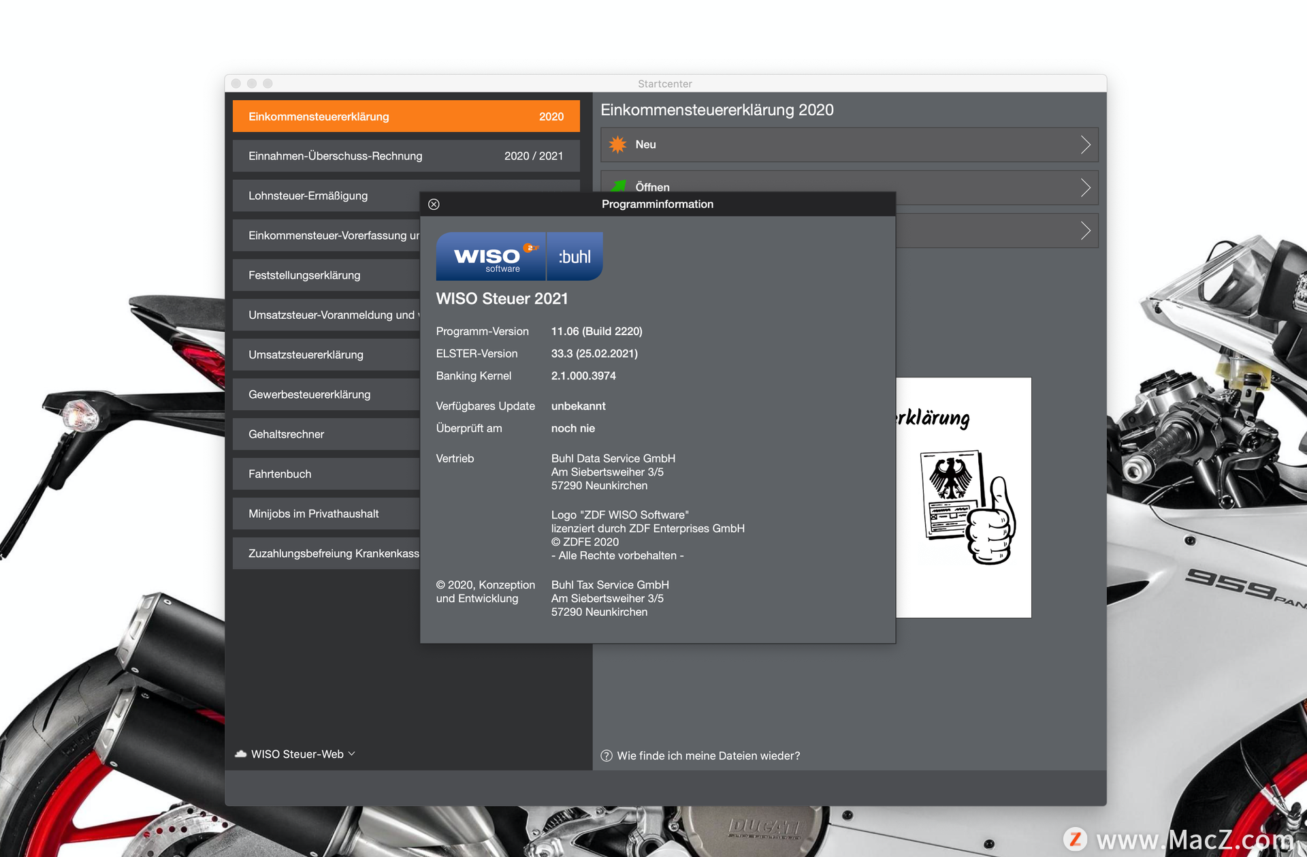This screenshot has height=857, width=1307.
Task: Click Buhl Data Service GmbH text
Action: [613, 458]
